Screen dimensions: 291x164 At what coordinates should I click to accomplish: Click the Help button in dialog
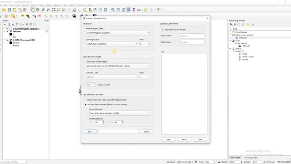168,139
